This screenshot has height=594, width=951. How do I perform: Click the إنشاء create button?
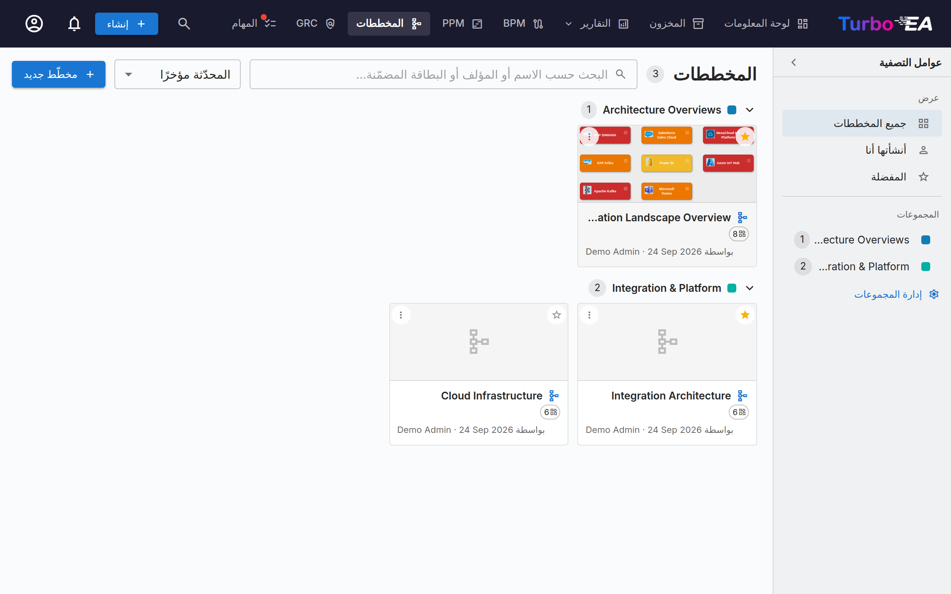[127, 23]
